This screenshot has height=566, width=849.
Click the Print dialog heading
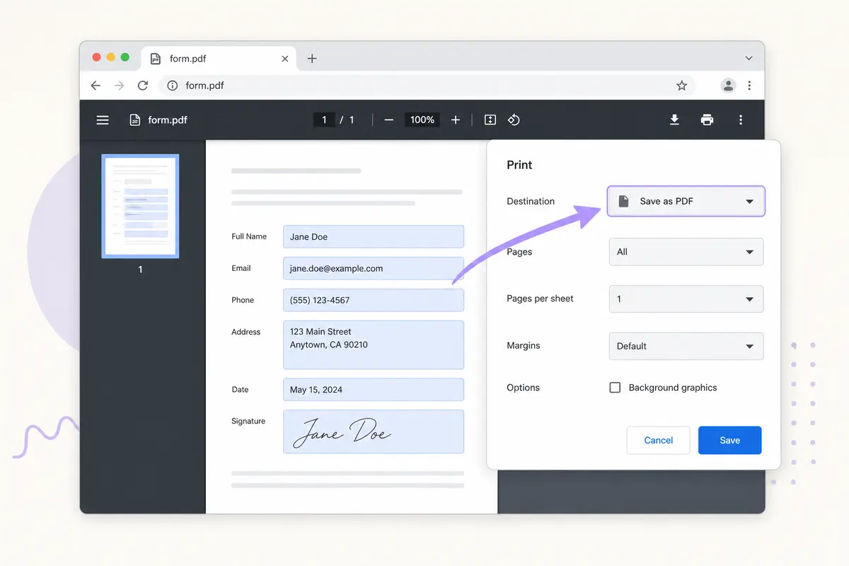coord(519,165)
